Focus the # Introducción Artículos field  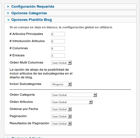58,41
